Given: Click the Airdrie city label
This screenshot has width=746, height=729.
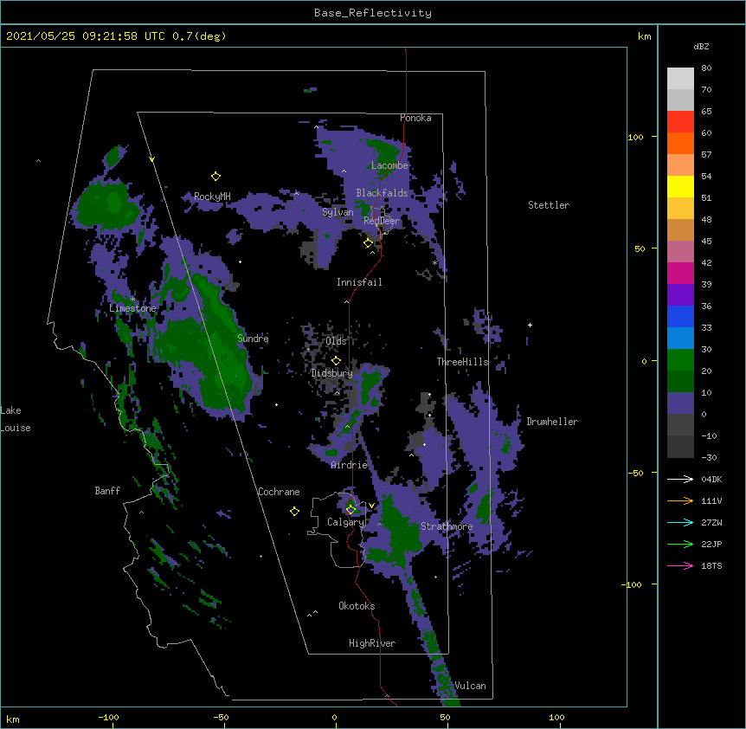Looking at the screenshot, I should pos(350,465).
